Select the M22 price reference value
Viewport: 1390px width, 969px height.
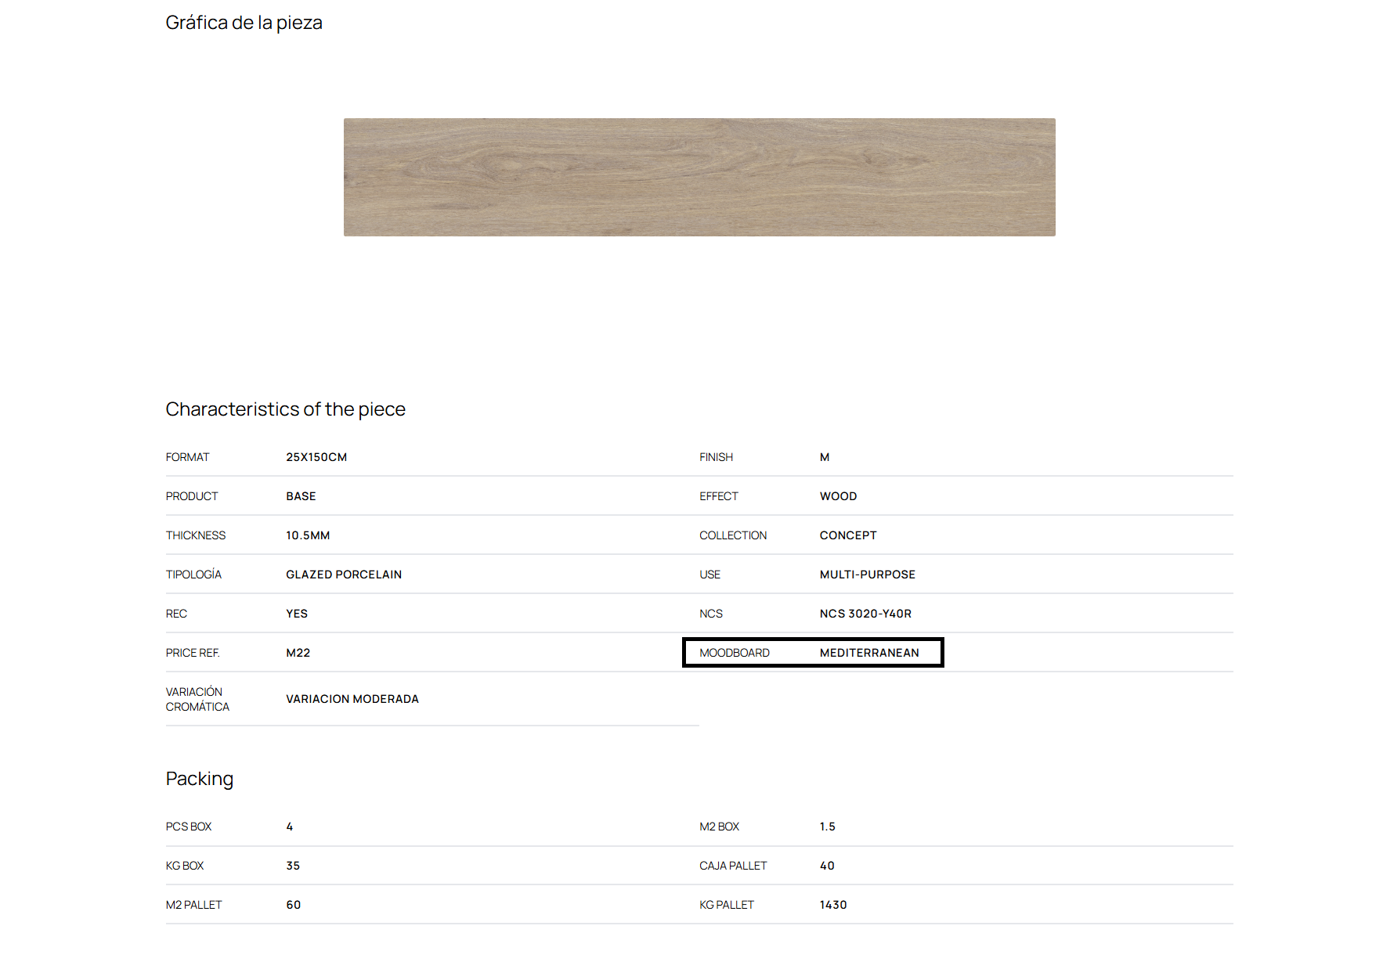[x=298, y=653]
